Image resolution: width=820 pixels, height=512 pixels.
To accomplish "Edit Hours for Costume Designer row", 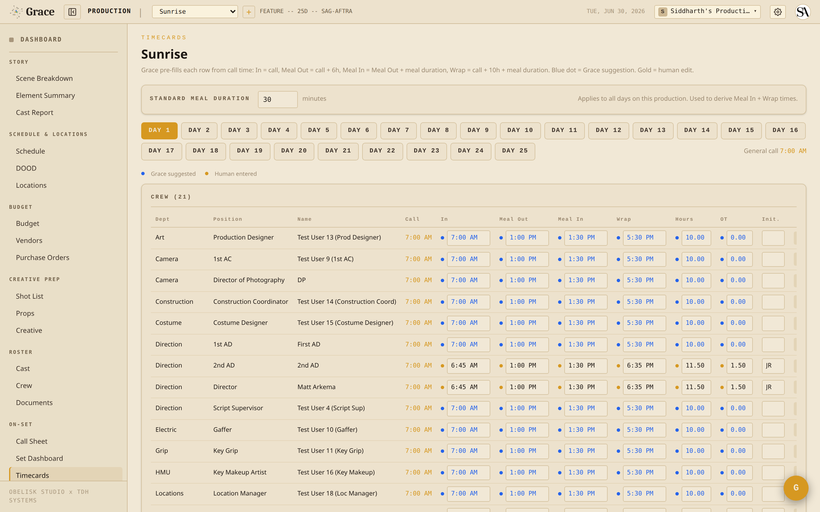I will [696, 323].
